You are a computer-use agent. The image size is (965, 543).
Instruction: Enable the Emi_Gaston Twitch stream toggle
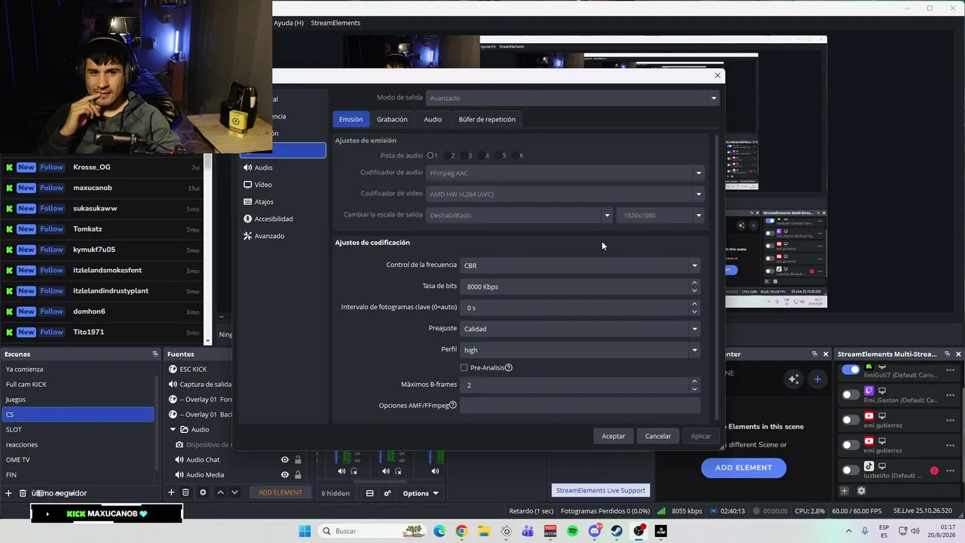point(850,394)
